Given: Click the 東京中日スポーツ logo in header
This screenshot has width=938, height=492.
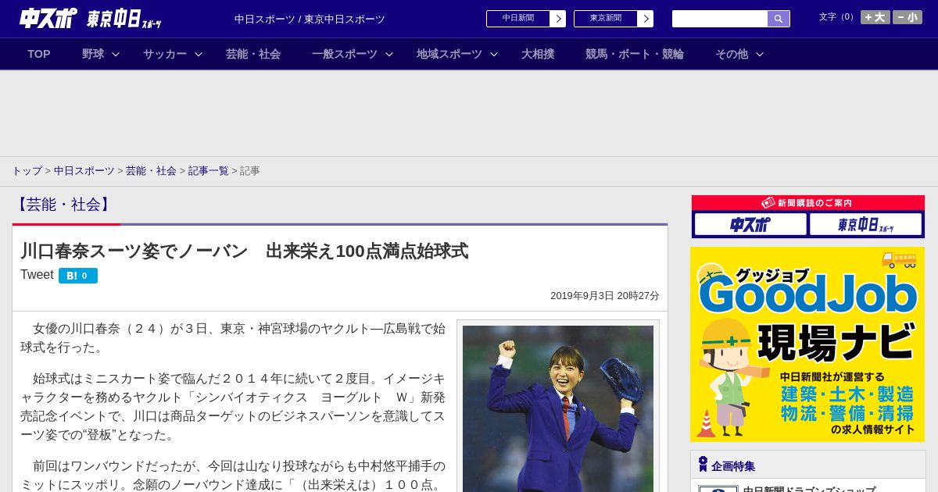Looking at the screenshot, I should pos(124,20).
